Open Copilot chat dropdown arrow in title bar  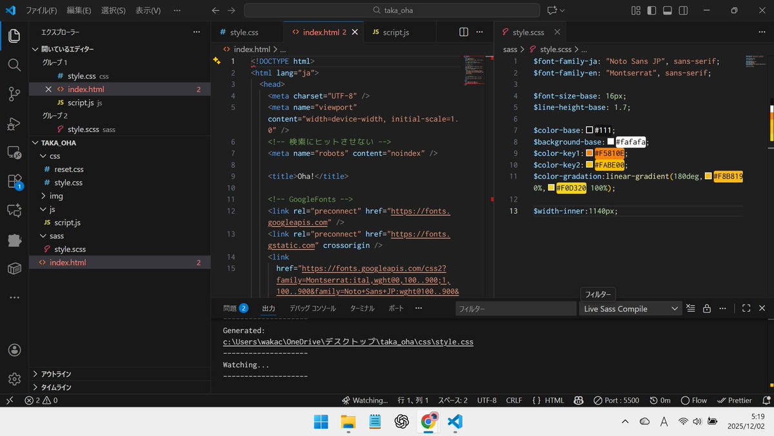point(562,10)
